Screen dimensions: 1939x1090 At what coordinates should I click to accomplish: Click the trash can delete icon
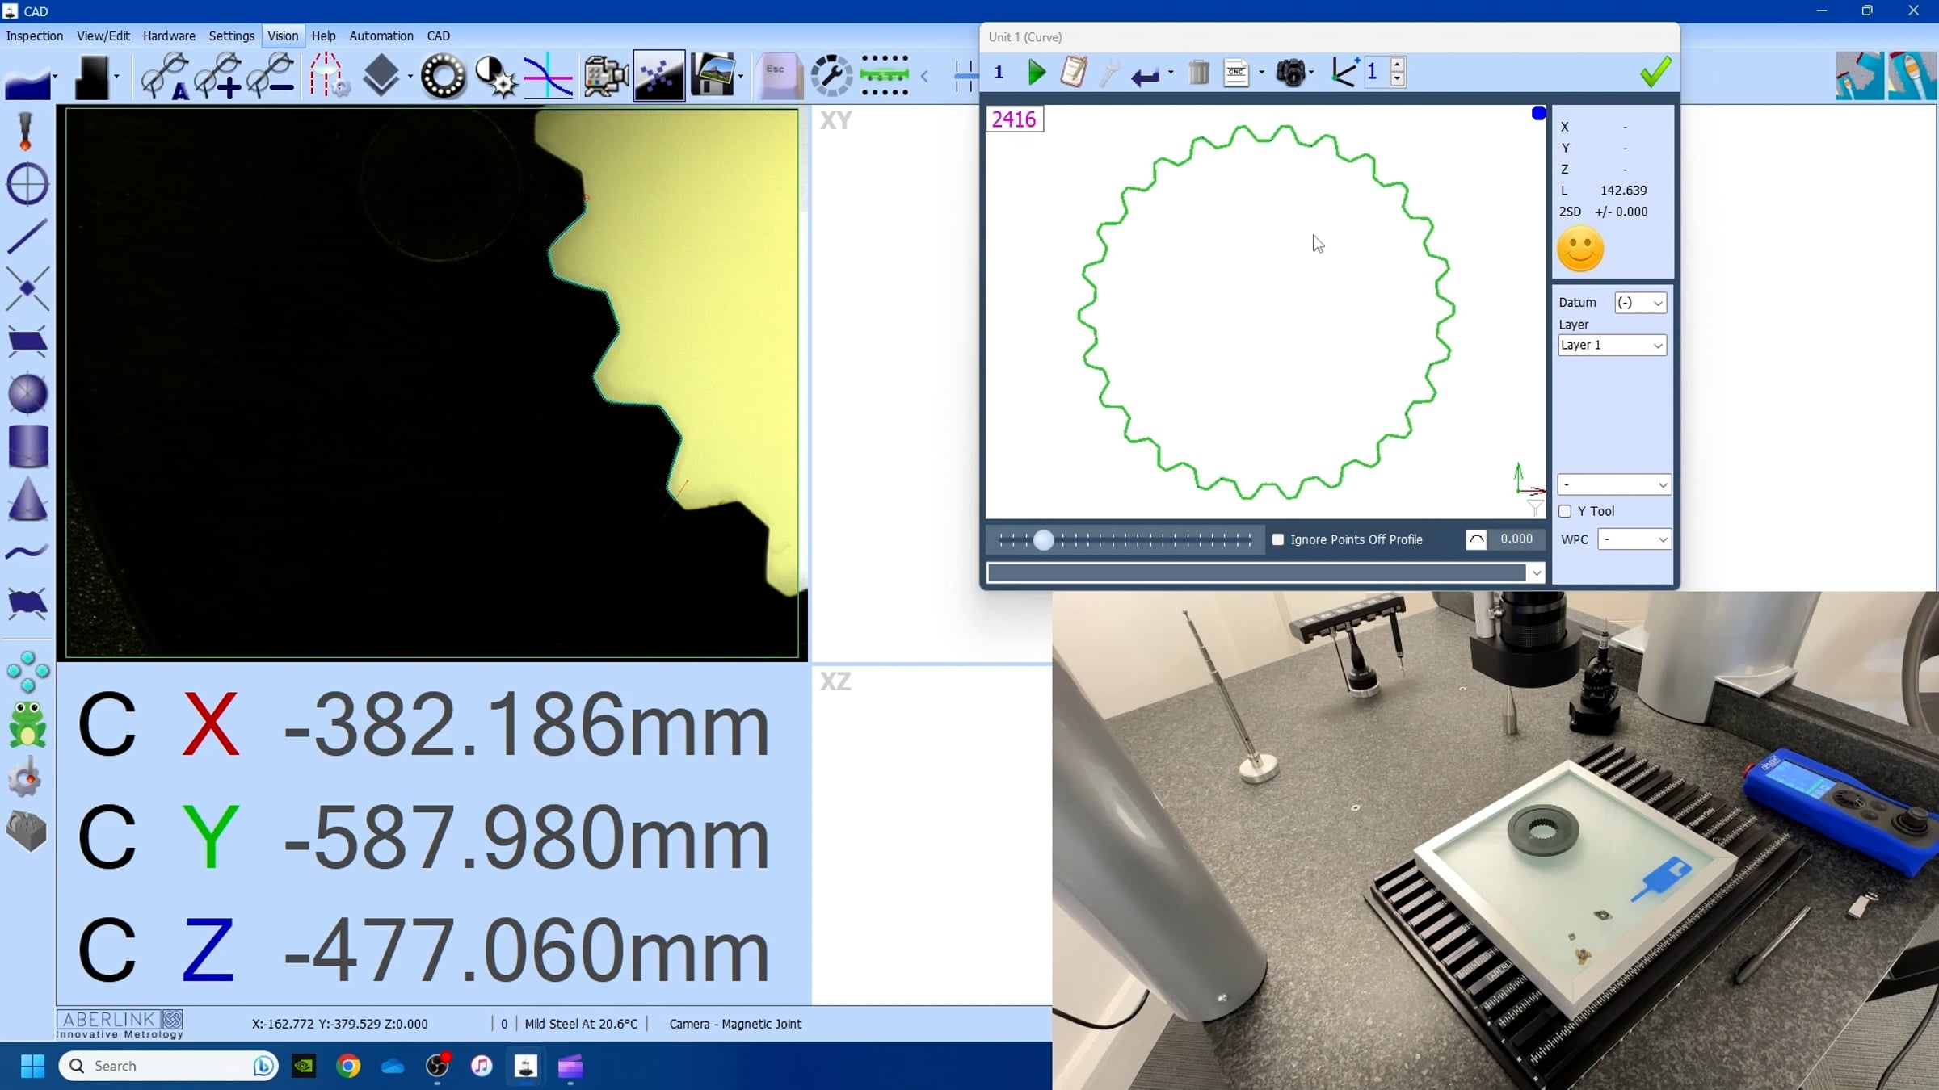click(1199, 73)
